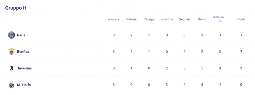
Task: Open the Paris team link
Action: [21, 35]
